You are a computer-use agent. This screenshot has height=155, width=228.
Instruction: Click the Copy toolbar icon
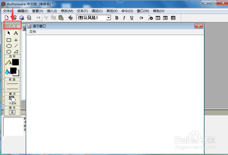(53, 18)
